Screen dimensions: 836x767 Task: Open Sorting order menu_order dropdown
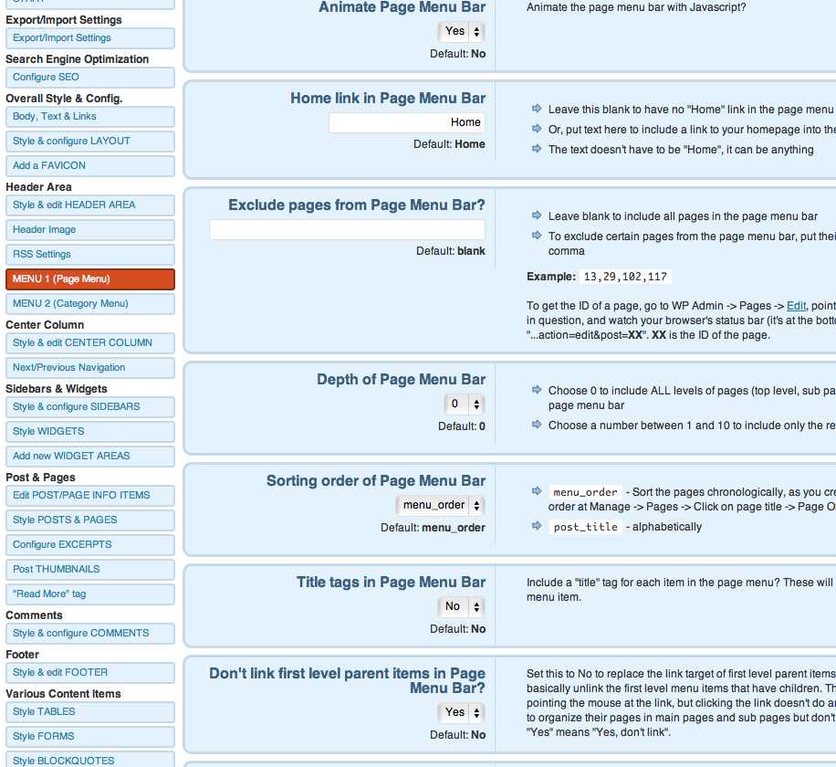[441, 505]
